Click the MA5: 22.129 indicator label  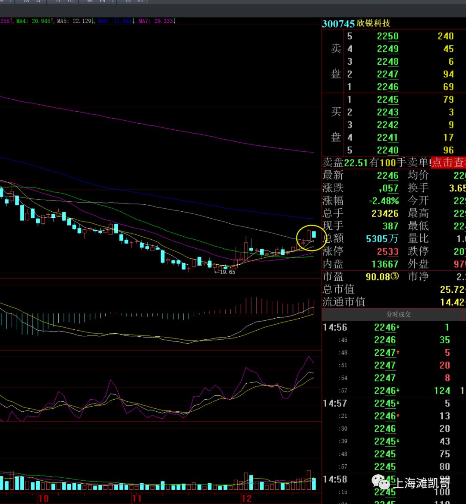[76, 21]
